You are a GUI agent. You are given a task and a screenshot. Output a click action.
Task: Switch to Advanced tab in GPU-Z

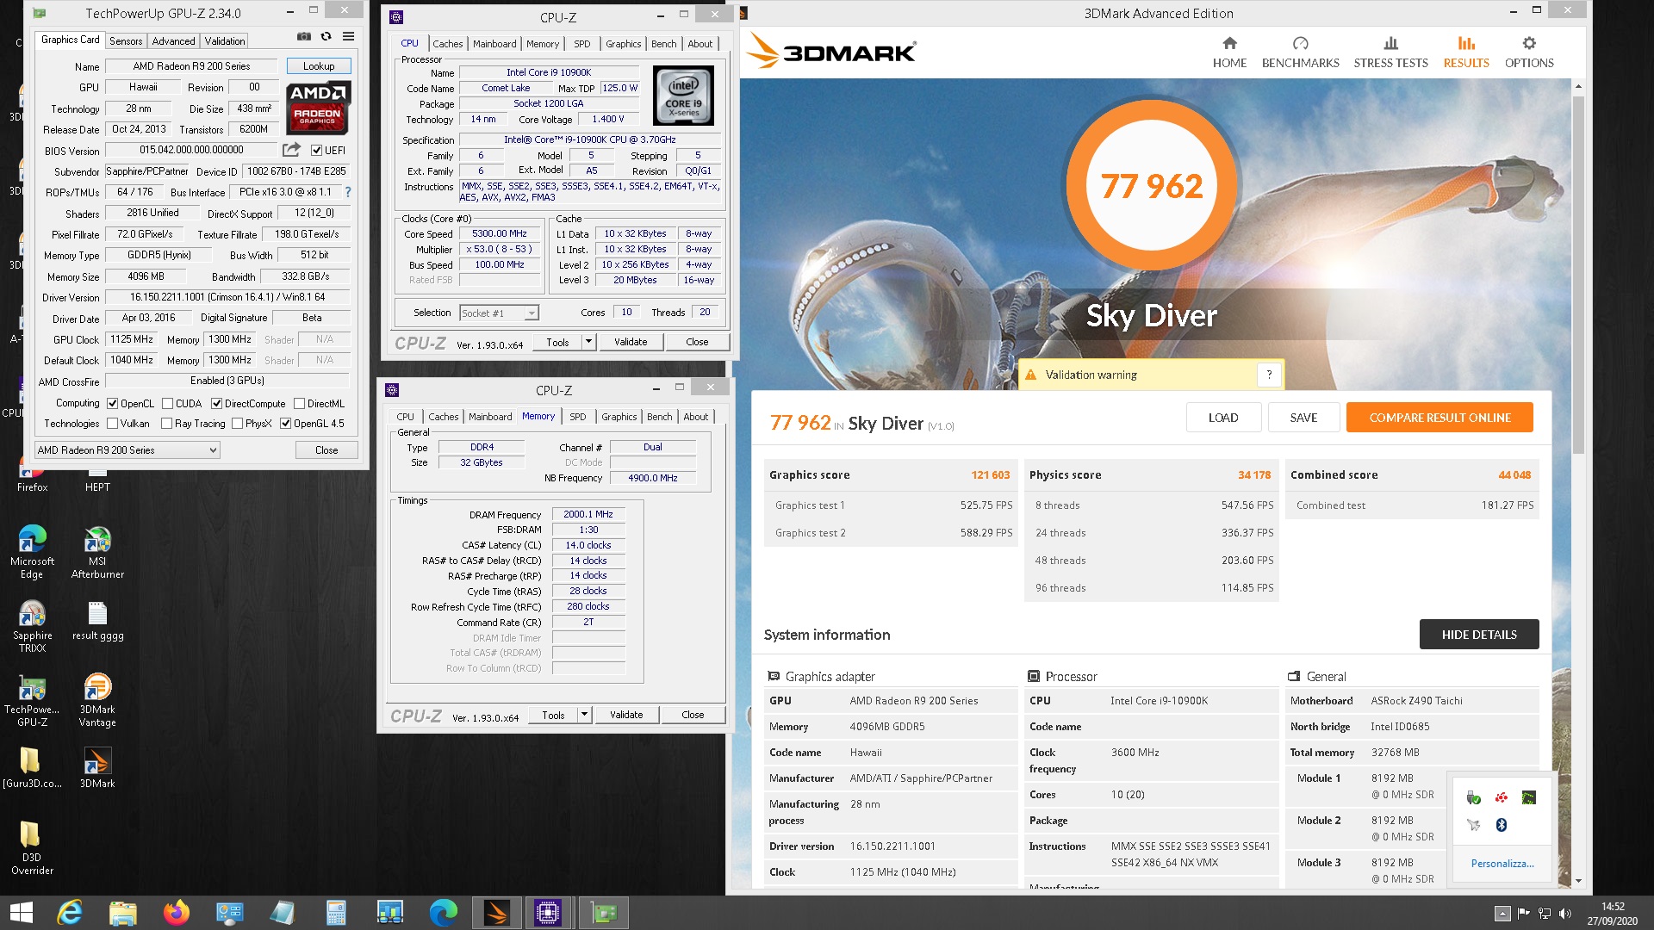click(173, 40)
